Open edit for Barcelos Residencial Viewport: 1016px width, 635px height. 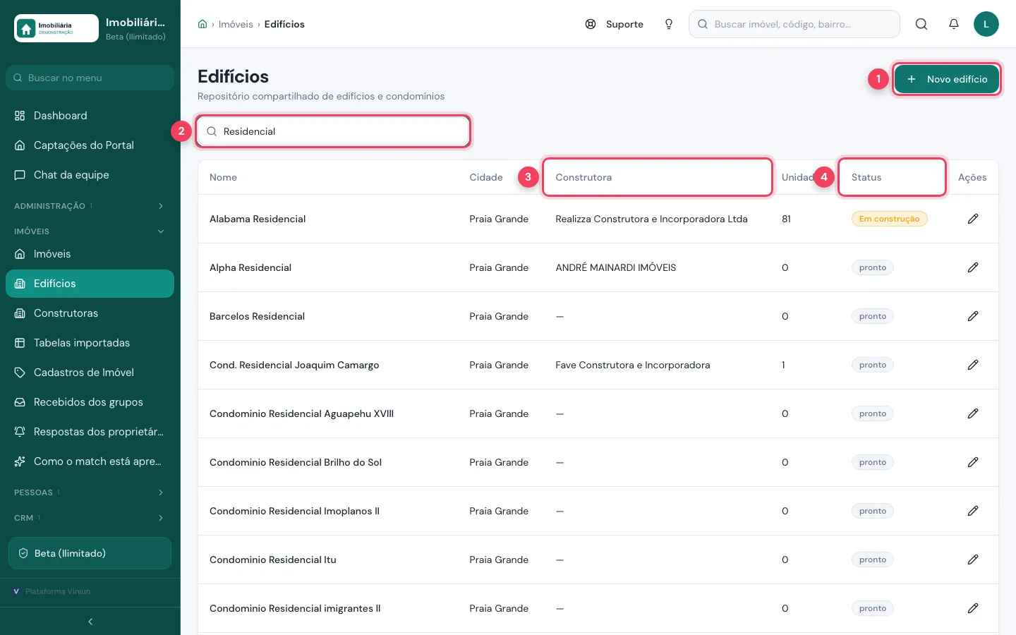(x=973, y=316)
